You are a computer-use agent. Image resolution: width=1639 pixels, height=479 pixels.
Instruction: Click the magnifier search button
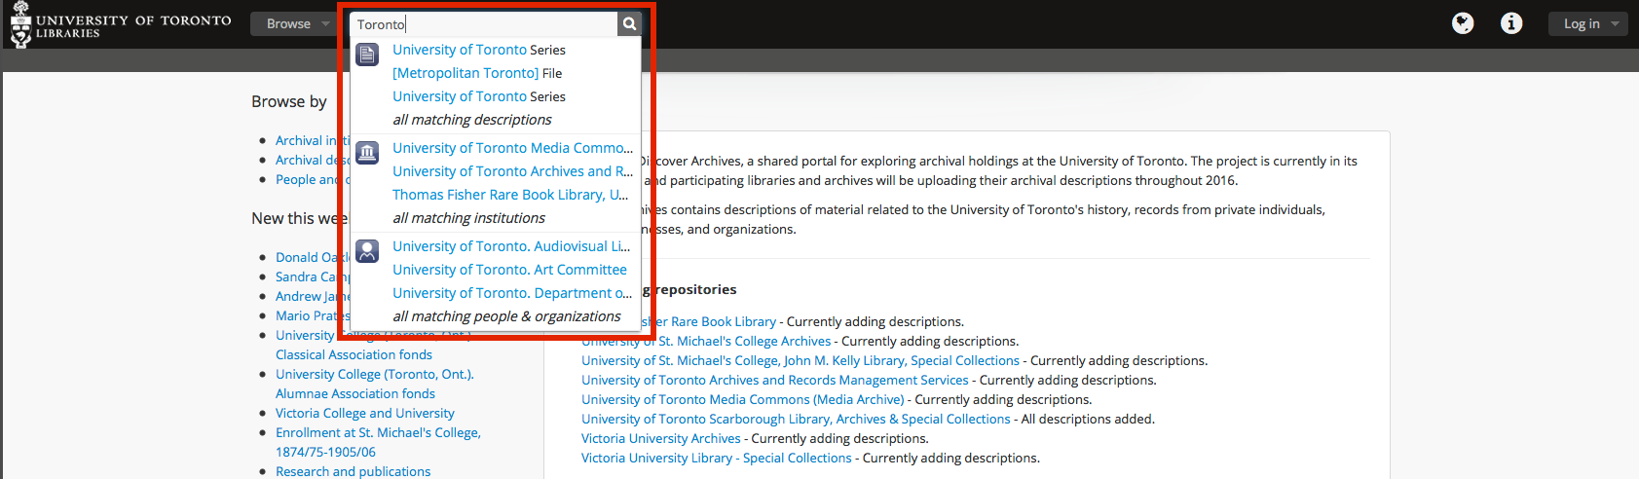pos(630,24)
